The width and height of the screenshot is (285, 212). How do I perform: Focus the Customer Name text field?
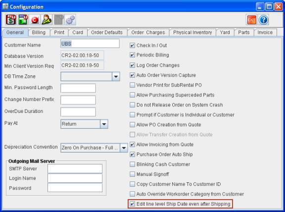point(90,44)
